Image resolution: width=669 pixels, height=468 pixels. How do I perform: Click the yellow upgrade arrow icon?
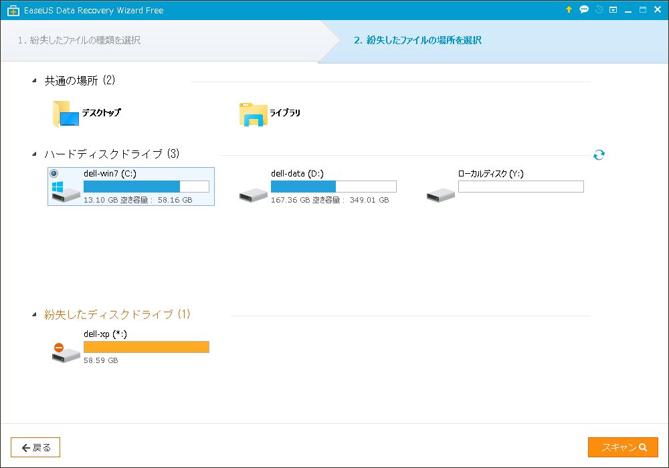[569, 10]
